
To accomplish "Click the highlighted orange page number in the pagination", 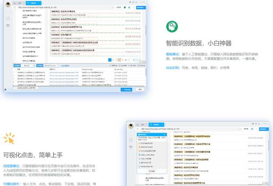I will pos(119,60).
